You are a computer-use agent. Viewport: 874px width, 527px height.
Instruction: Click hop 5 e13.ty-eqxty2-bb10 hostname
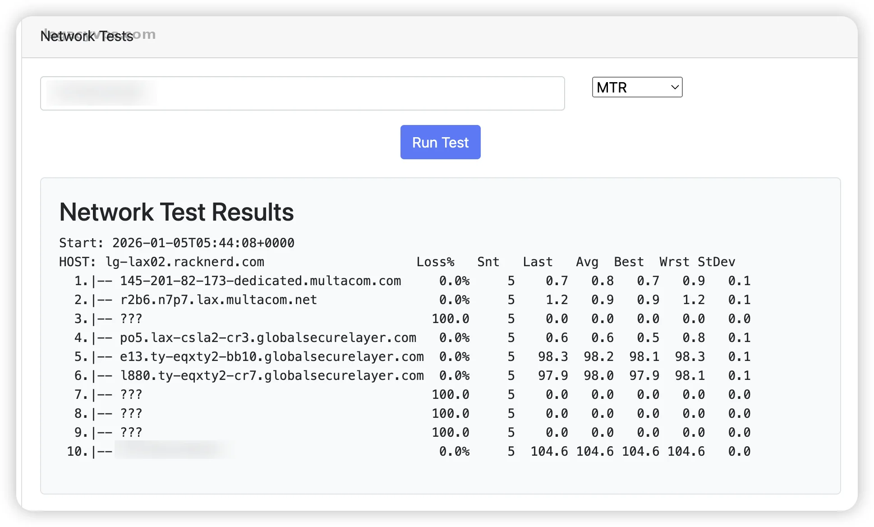click(x=271, y=356)
